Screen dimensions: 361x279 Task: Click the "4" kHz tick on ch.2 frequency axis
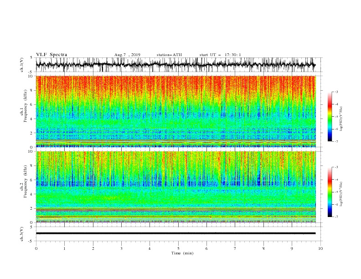(x=32, y=194)
